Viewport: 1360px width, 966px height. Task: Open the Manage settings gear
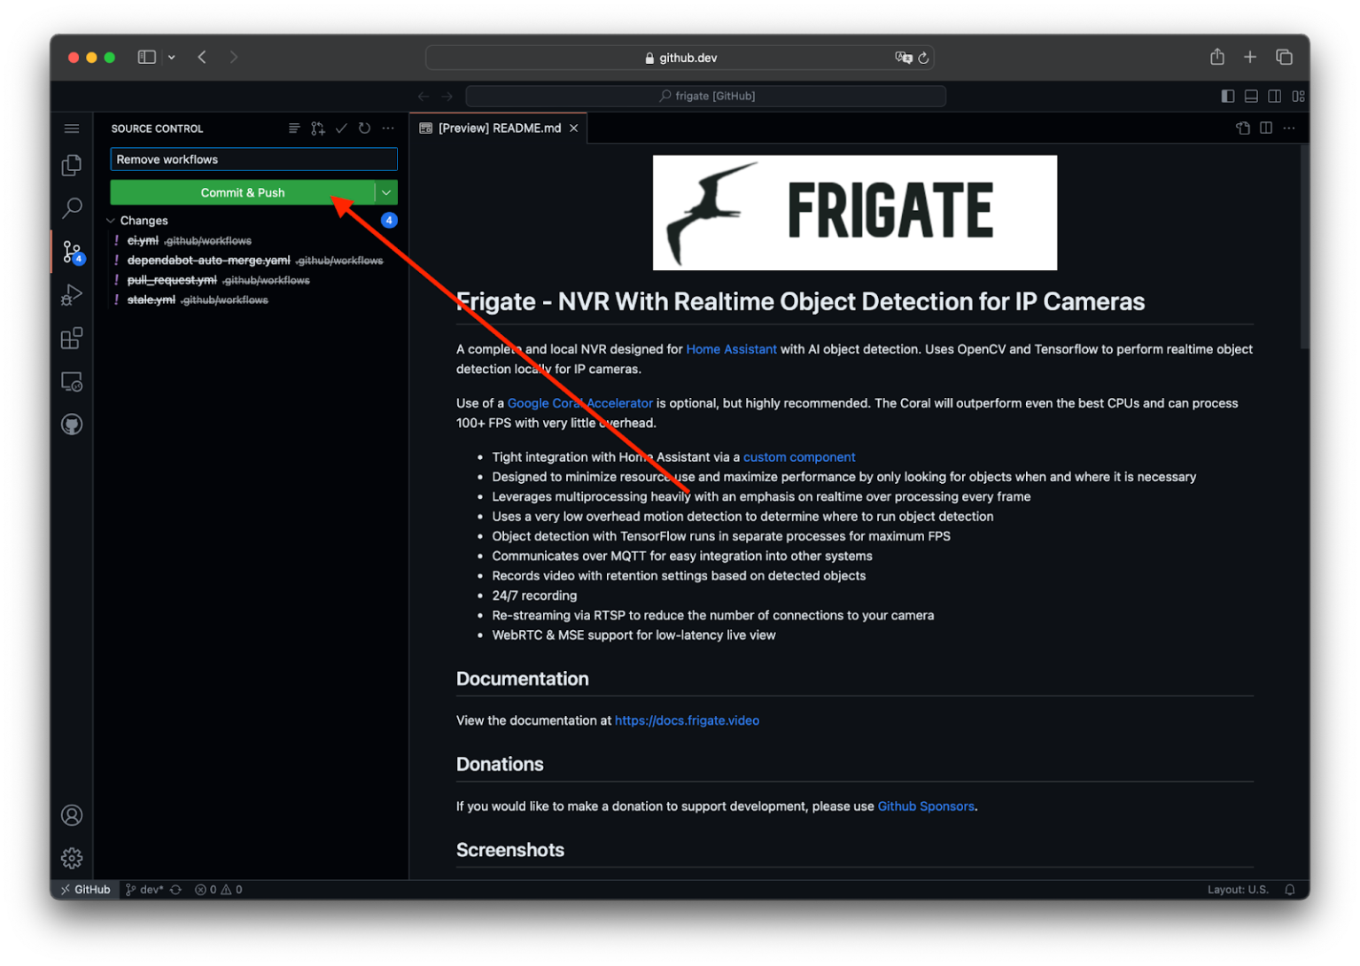72,857
